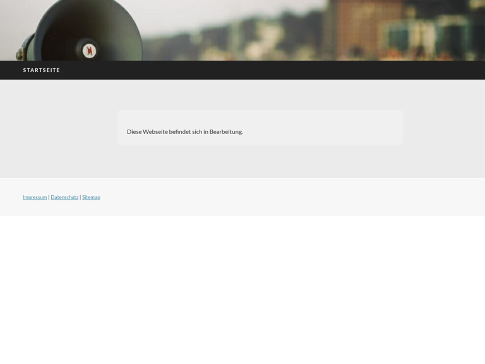Open the Sitemap link

tap(91, 197)
